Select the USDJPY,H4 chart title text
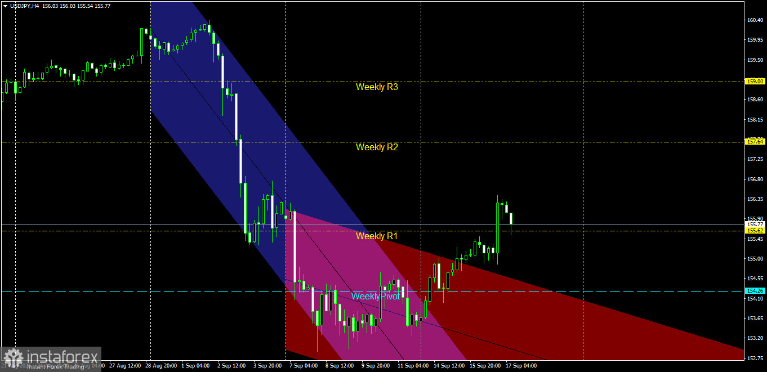Viewport: 767px width, 372px height. coord(25,6)
